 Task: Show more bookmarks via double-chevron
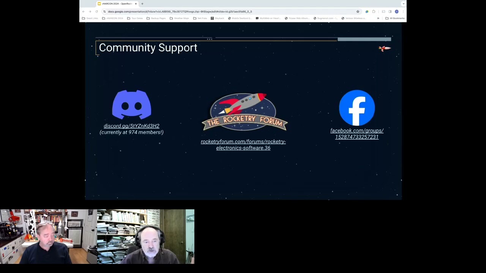click(378, 18)
